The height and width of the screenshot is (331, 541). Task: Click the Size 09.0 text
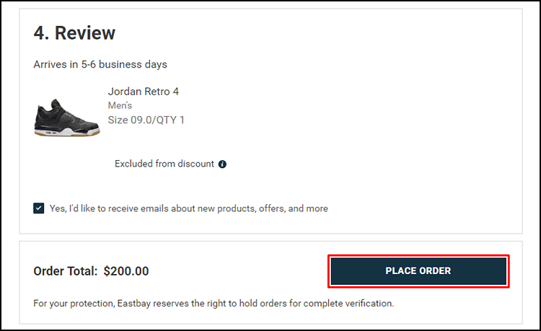tap(130, 120)
